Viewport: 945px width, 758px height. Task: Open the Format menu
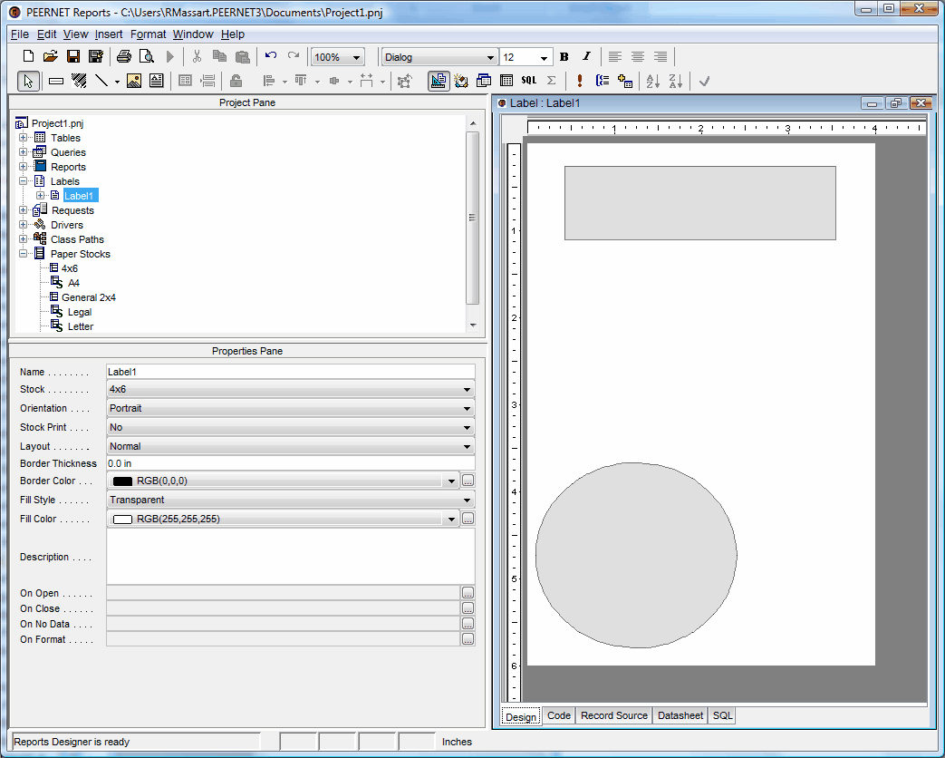[x=148, y=34]
